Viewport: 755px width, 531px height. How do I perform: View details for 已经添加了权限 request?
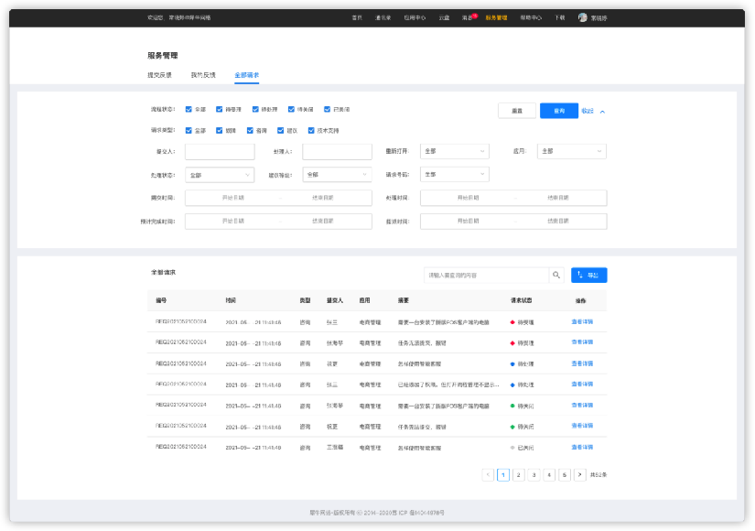point(582,385)
